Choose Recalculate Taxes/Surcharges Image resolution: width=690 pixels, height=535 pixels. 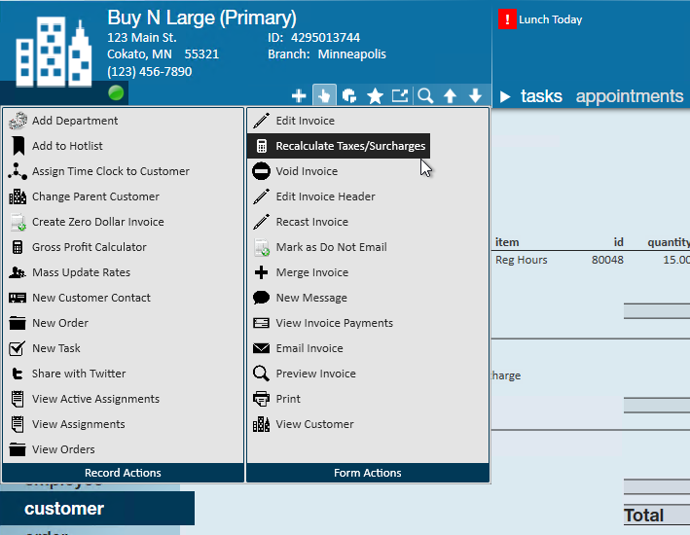click(339, 146)
